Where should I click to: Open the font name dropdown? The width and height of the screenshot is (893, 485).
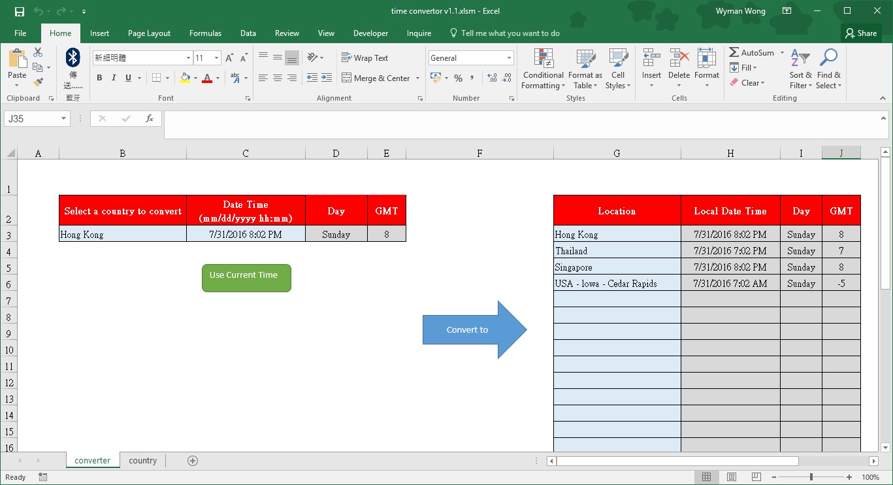coord(188,58)
